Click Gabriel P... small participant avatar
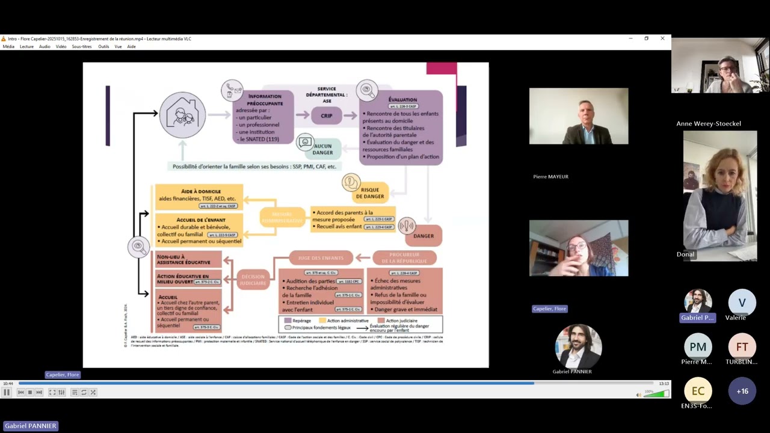Viewport: 770px width, 433px height. (x=698, y=302)
